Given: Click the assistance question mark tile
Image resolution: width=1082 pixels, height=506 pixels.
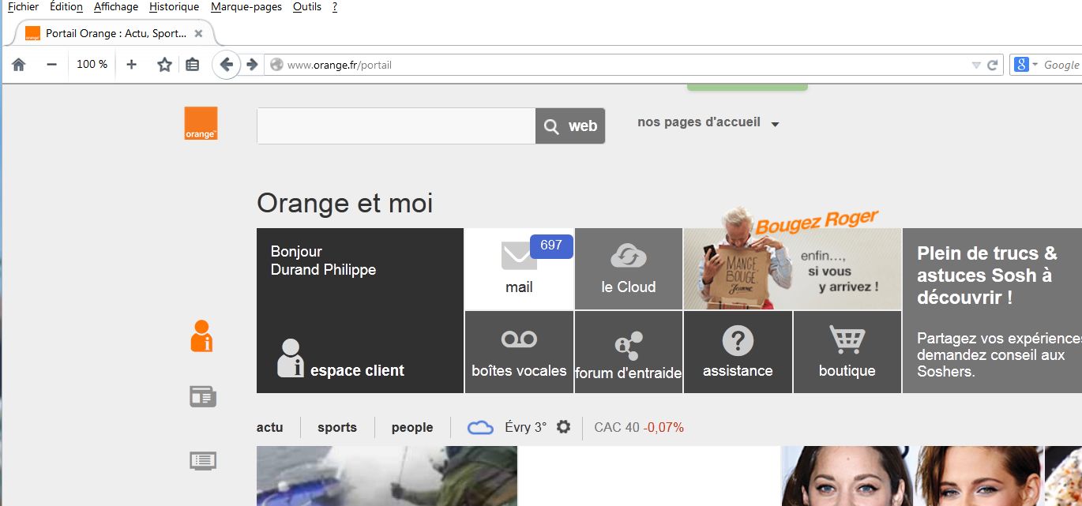Looking at the screenshot, I should point(738,352).
